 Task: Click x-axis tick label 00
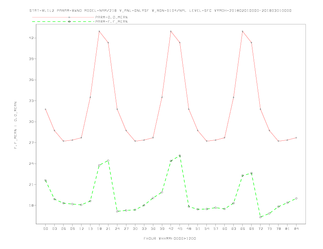point(46,229)
